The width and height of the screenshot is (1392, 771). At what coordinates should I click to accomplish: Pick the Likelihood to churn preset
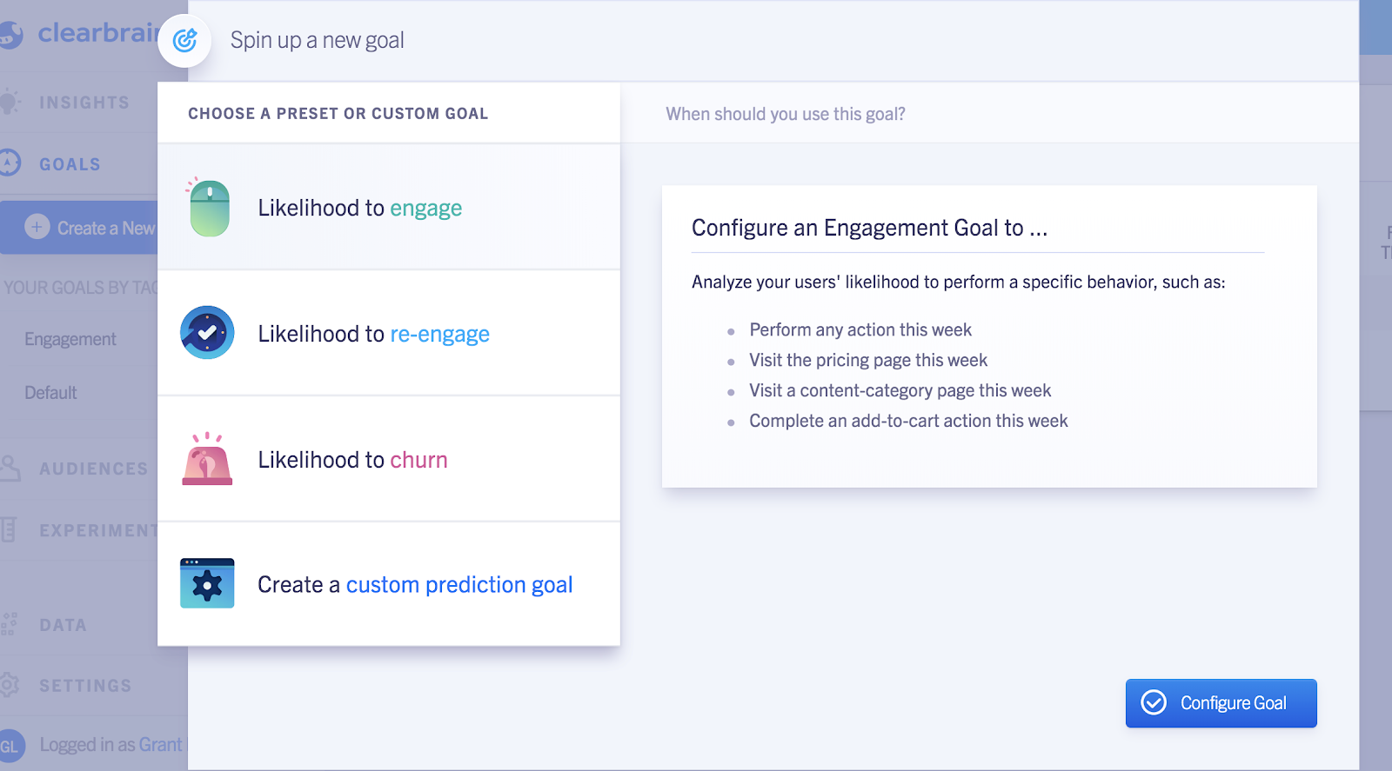pyautogui.click(x=389, y=459)
